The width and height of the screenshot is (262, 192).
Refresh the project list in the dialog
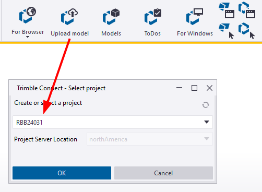[x=206, y=105]
